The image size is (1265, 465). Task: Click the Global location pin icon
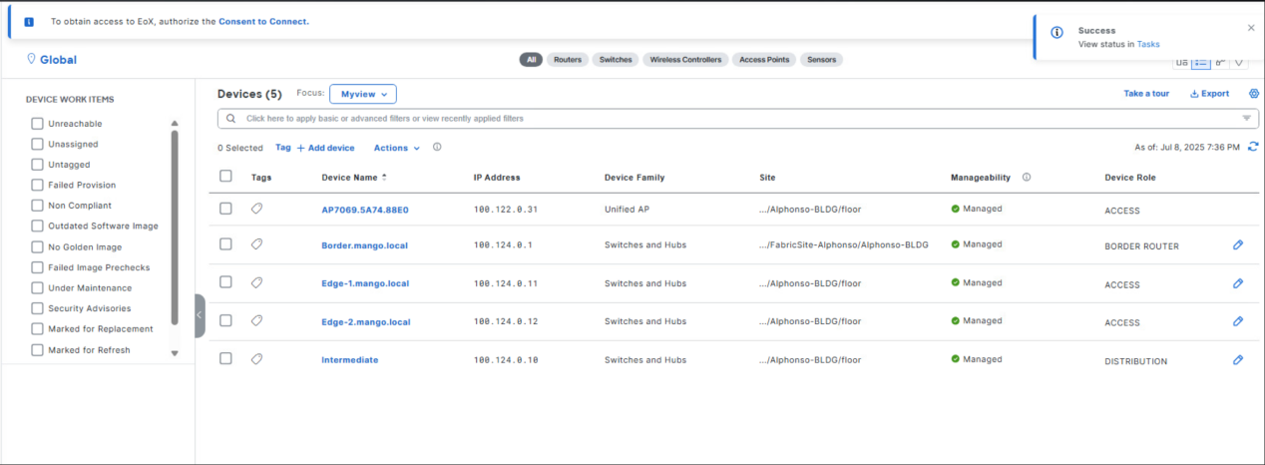click(x=31, y=59)
